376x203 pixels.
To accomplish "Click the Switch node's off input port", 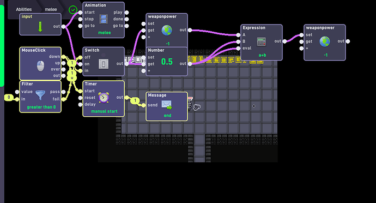I will pyautogui.click(x=80, y=57).
